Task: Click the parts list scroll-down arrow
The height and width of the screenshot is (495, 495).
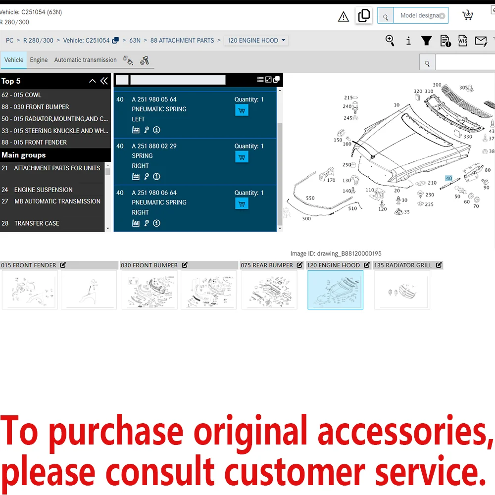Action: 280,228
